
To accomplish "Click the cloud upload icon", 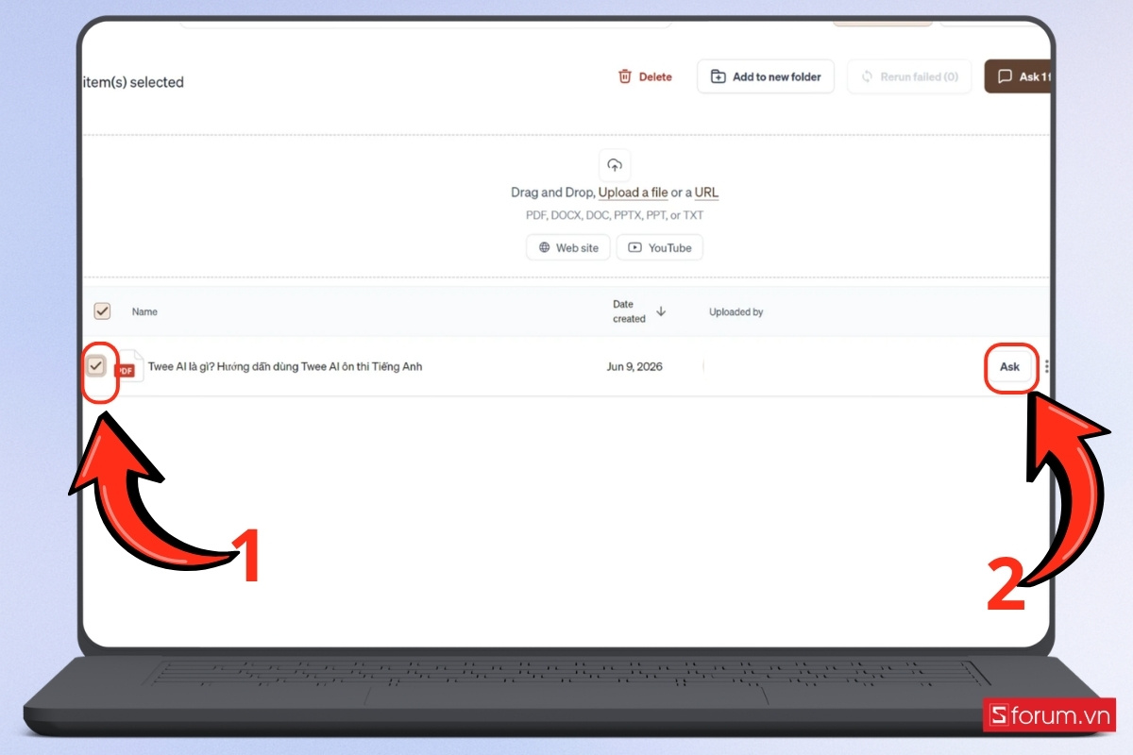I will click(615, 165).
